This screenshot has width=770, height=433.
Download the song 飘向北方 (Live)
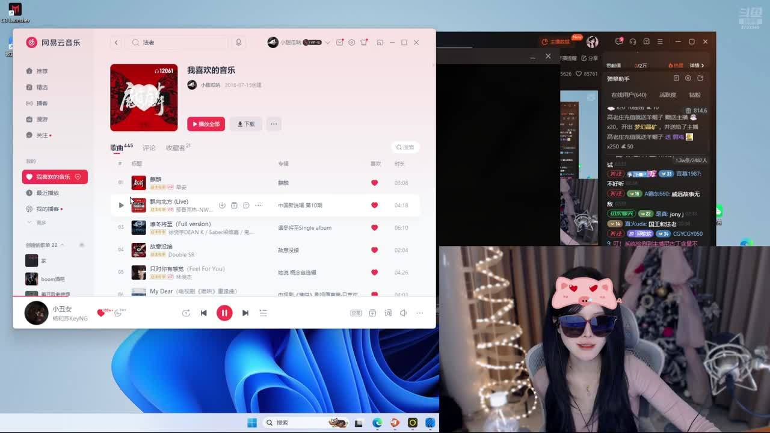click(222, 206)
